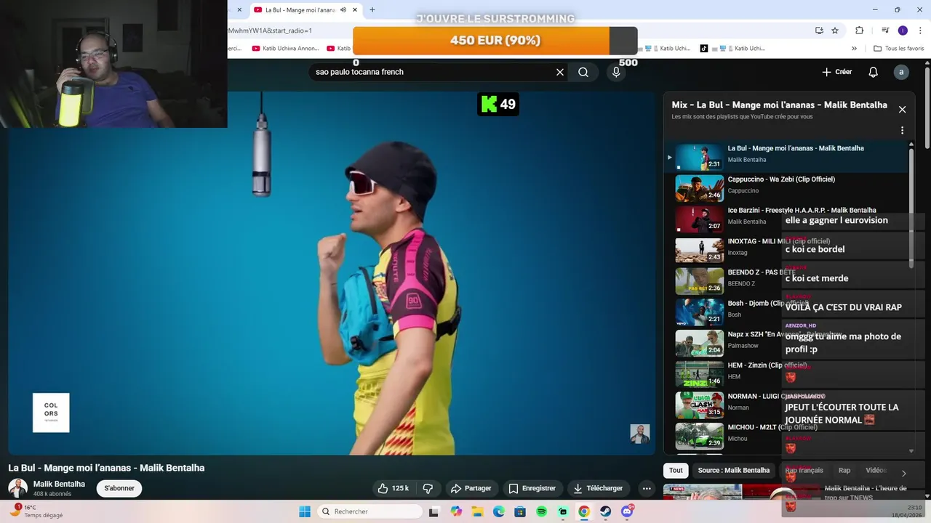Viewport: 931px width, 523px height.
Task: Open the Mix playlist three-dot menu
Action: (x=902, y=131)
